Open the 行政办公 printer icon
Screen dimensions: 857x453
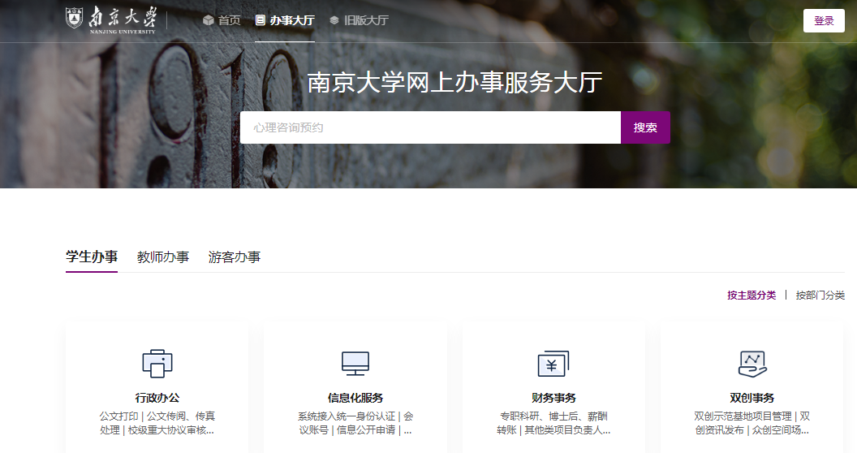[x=157, y=363]
